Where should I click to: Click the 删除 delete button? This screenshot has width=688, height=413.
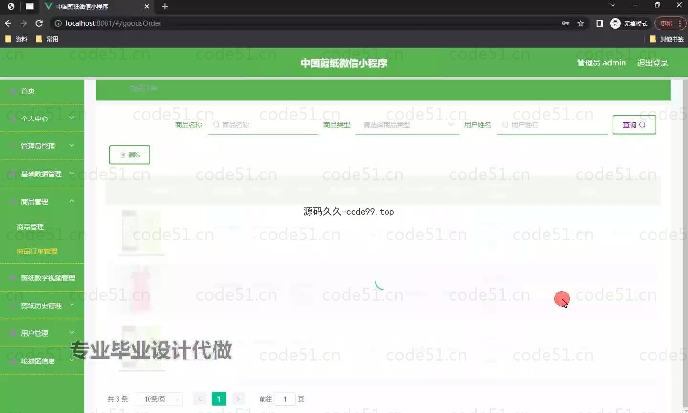[x=129, y=155]
